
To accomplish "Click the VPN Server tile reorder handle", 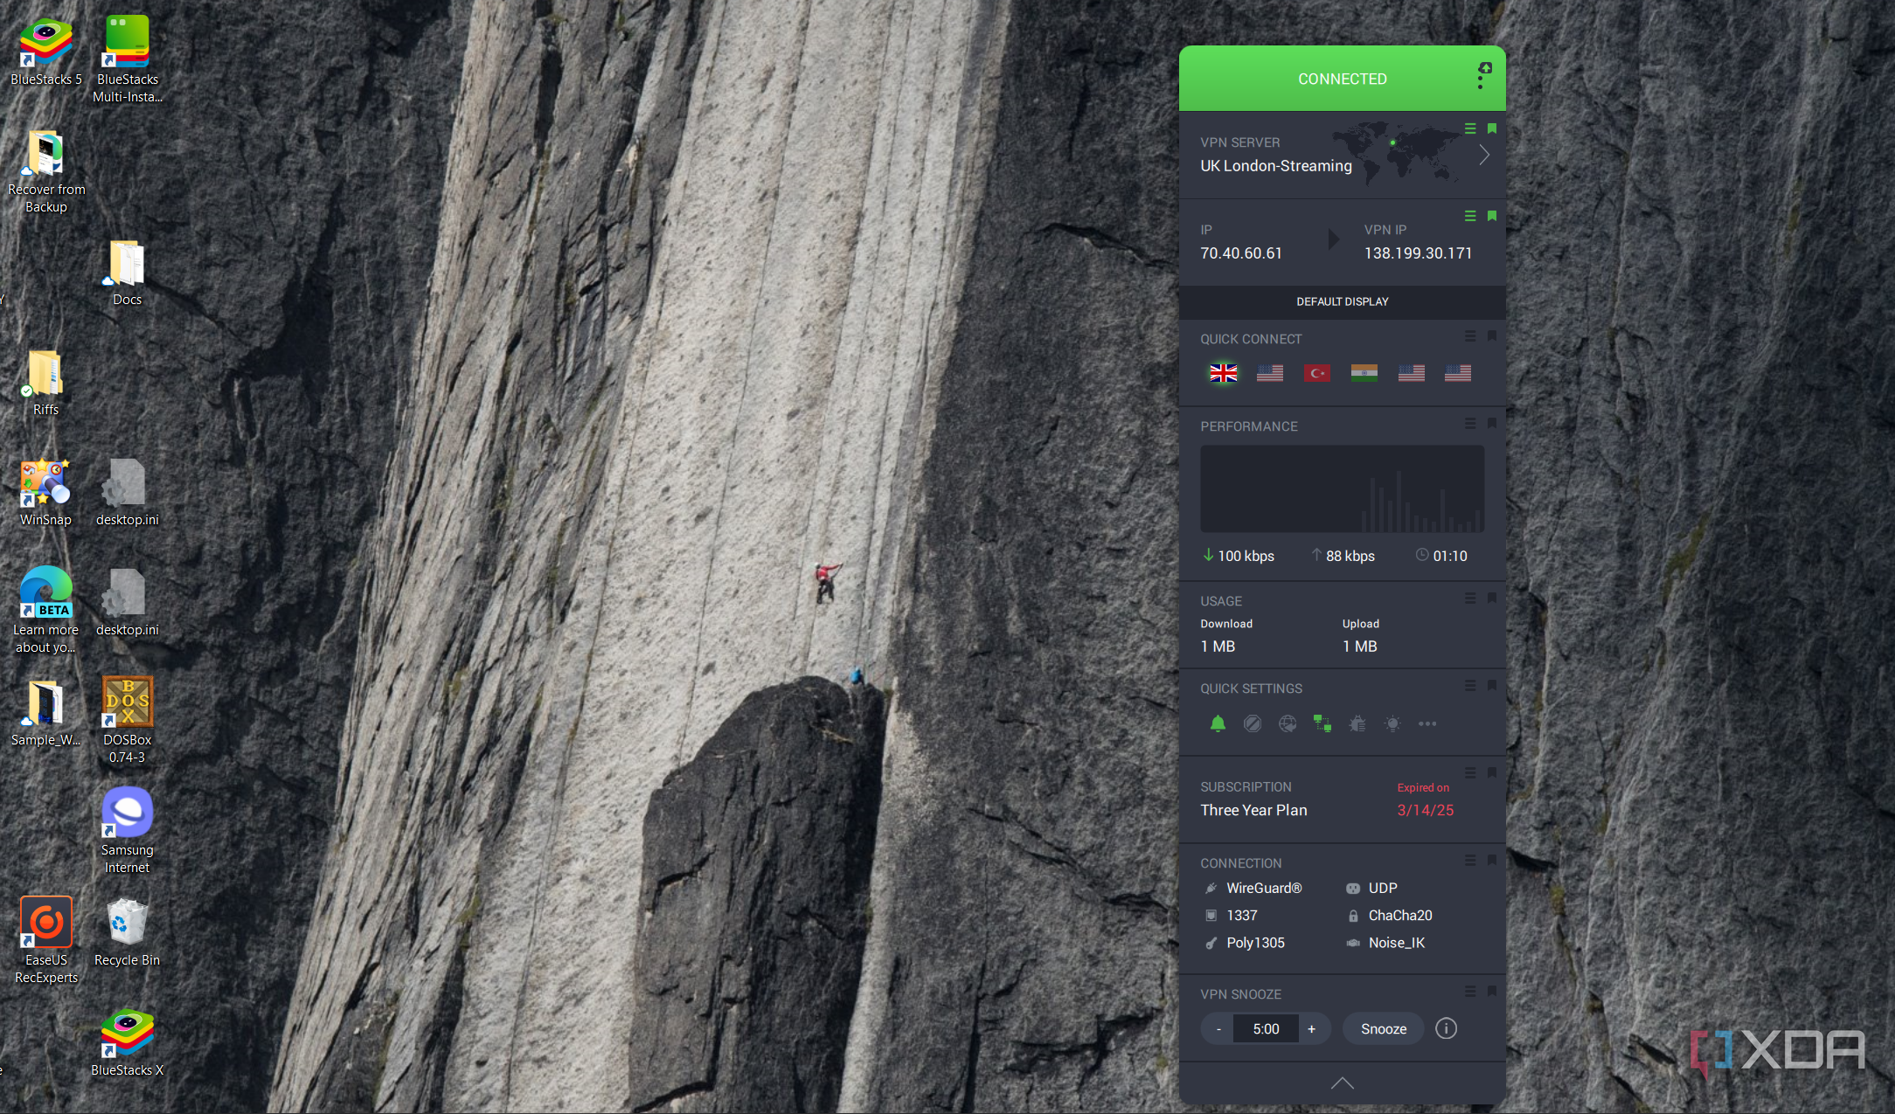I will point(1470,128).
